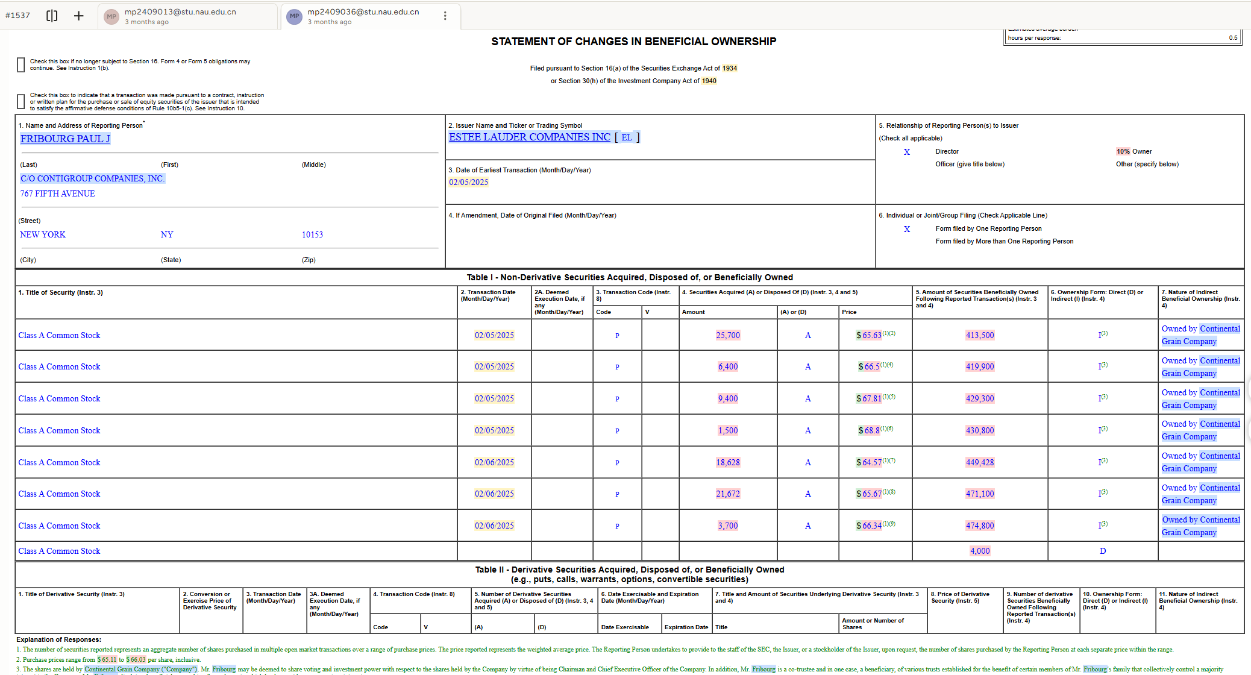This screenshot has height=675, width=1251.
Task: Select the amount '9,400' cell
Action: click(728, 398)
